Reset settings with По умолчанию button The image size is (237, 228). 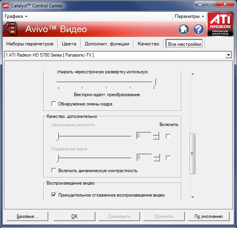(209, 216)
